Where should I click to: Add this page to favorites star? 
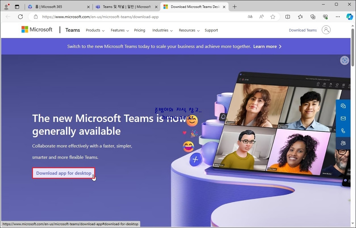click(x=273, y=17)
